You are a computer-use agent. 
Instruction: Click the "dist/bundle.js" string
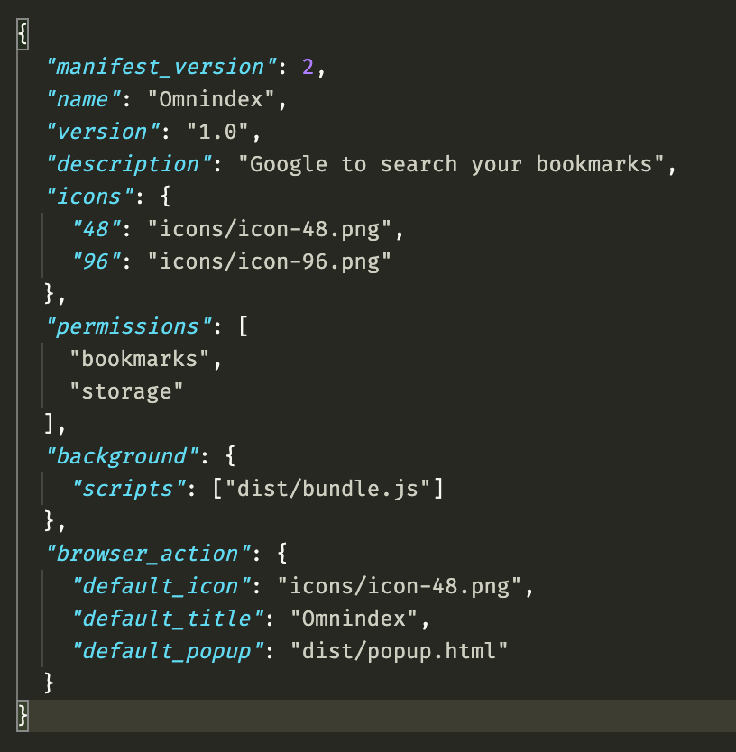tap(327, 490)
